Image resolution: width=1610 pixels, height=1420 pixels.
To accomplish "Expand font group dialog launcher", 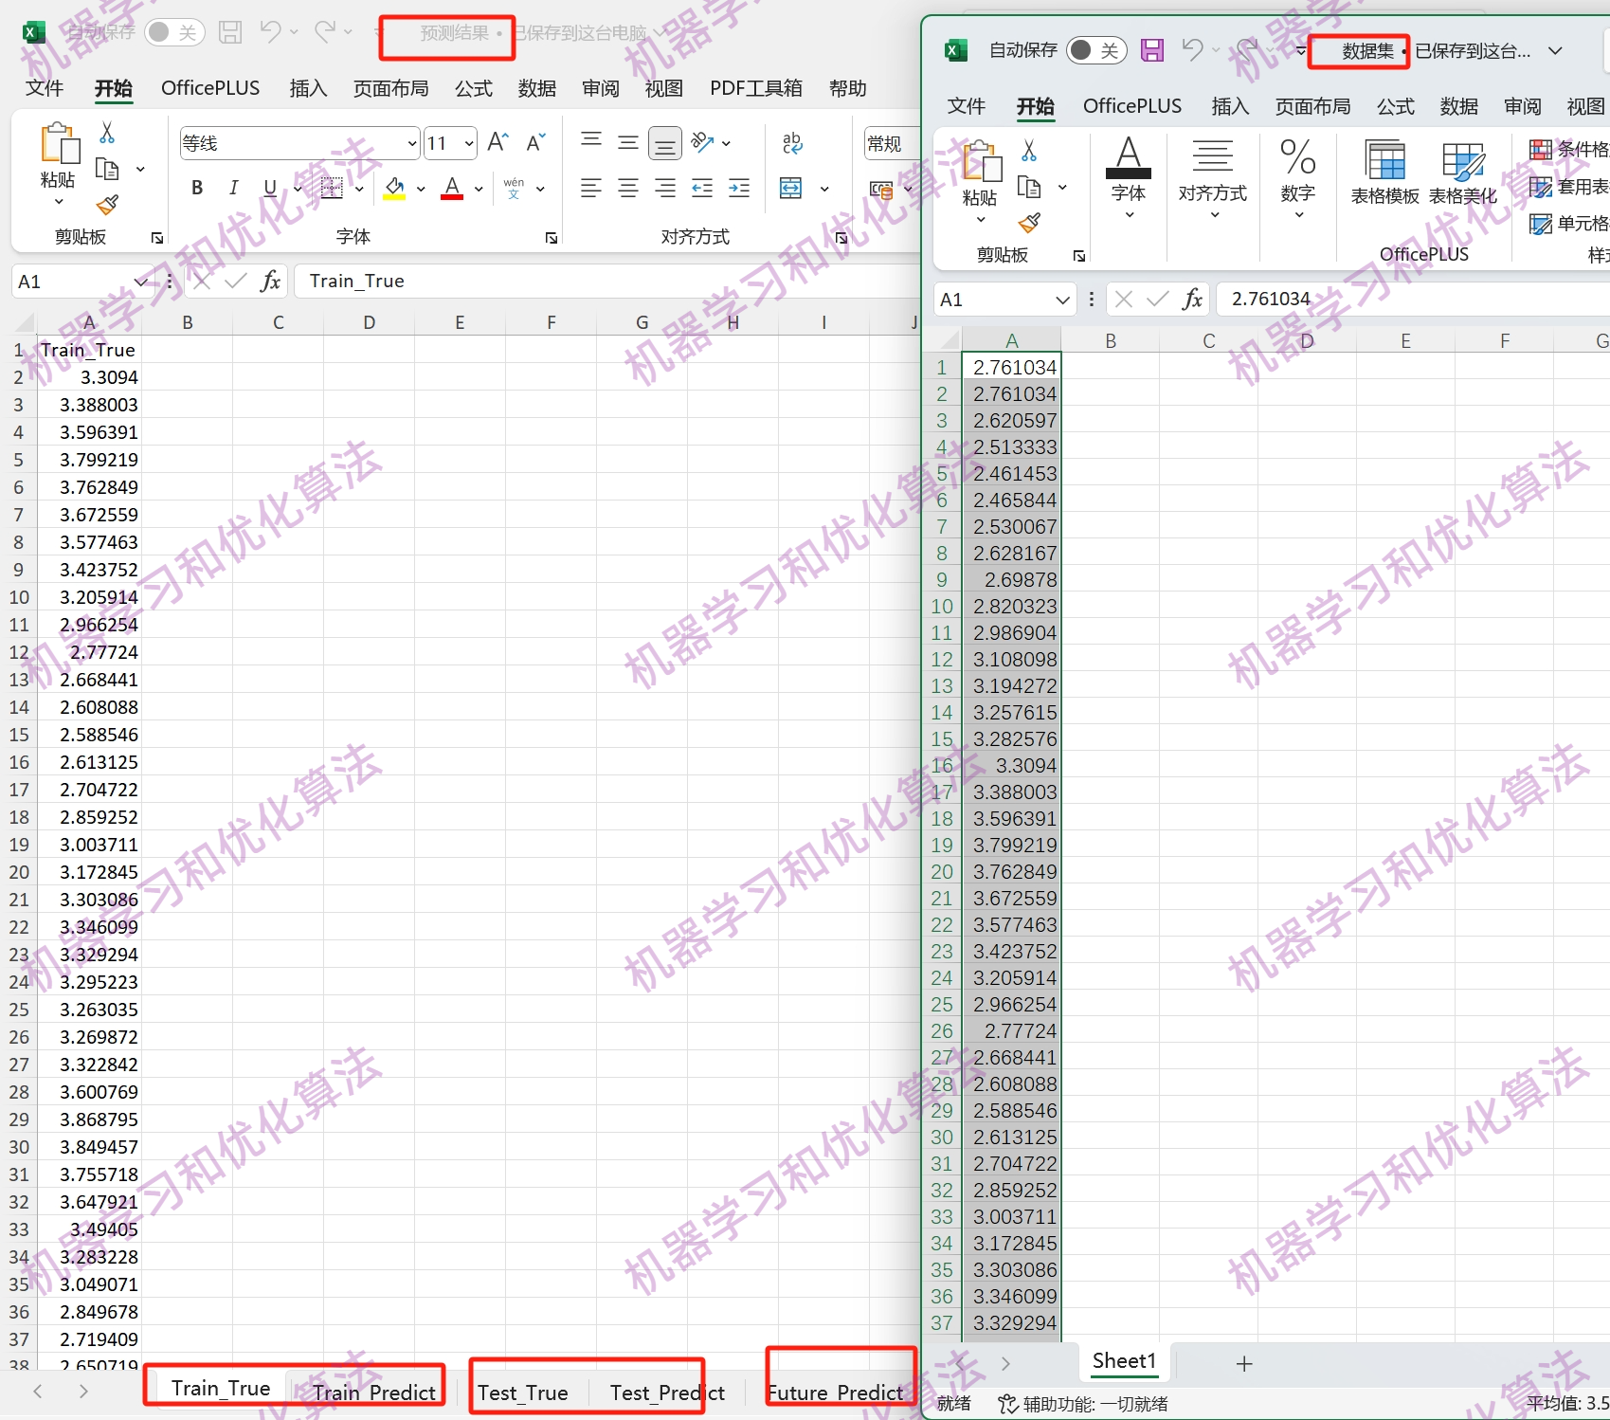I will pyautogui.click(x=552, y=238).
